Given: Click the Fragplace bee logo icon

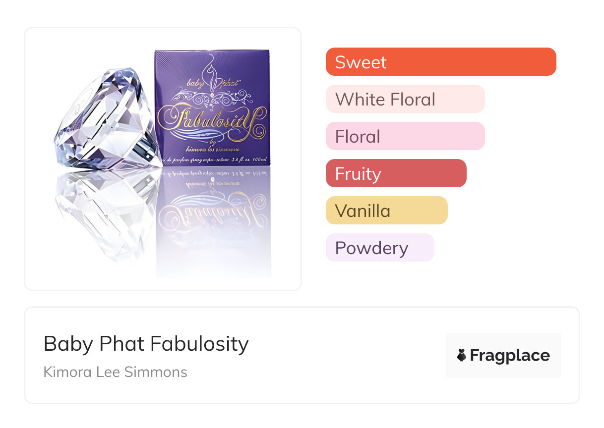Looking at the screenshot, I should 462,355.
